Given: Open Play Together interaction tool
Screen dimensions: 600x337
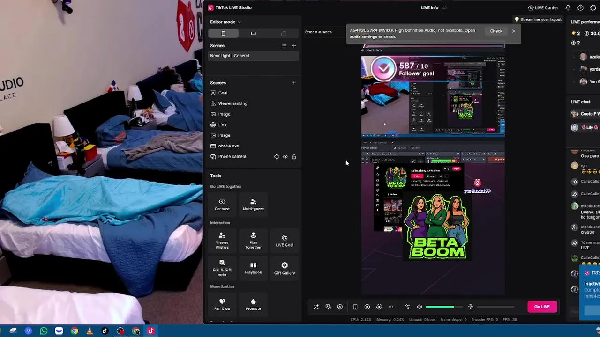Looking at the screenshot, I should (x=253, y=241).
